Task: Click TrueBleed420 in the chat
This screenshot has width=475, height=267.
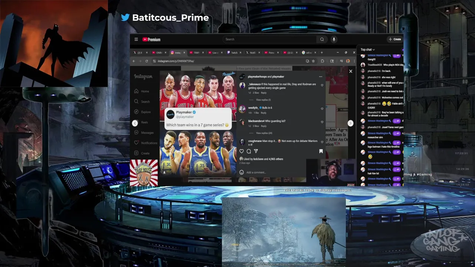Action: pos(375,65)
